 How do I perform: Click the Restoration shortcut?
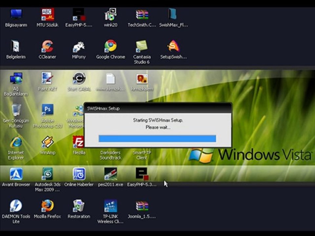click(79, 206)
